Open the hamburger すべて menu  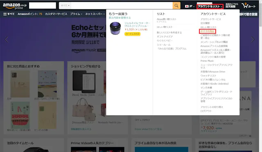(x=9, y=14)
